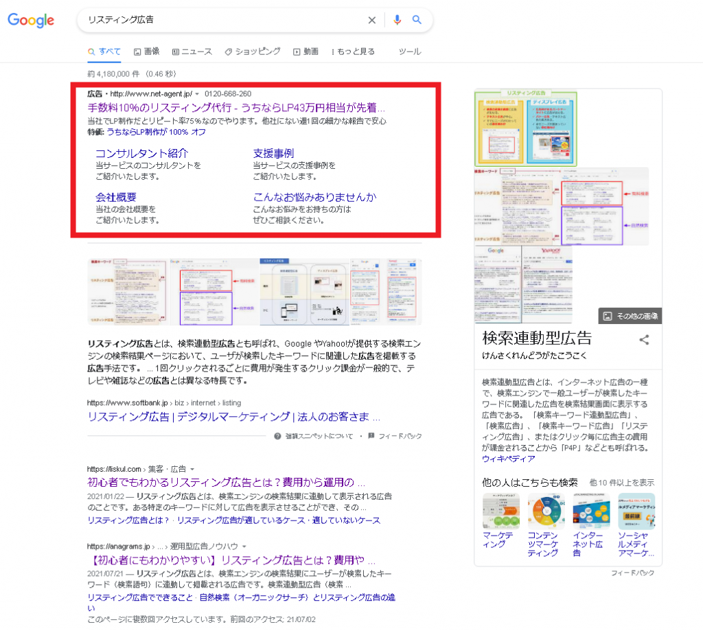
Task: Click 強調スニペットについて link
Action: pos(319,436)
